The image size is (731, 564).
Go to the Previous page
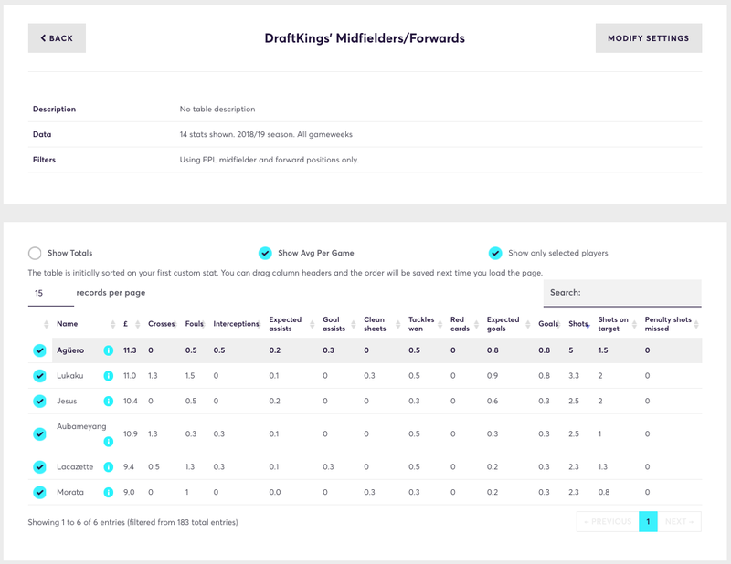(608, 522)
